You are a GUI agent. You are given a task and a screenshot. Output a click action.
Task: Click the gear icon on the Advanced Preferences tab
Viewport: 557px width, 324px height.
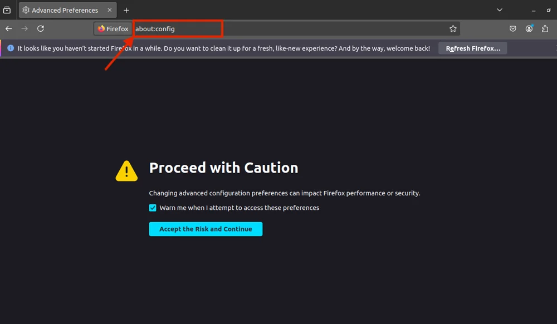click(x=26, y=9)
